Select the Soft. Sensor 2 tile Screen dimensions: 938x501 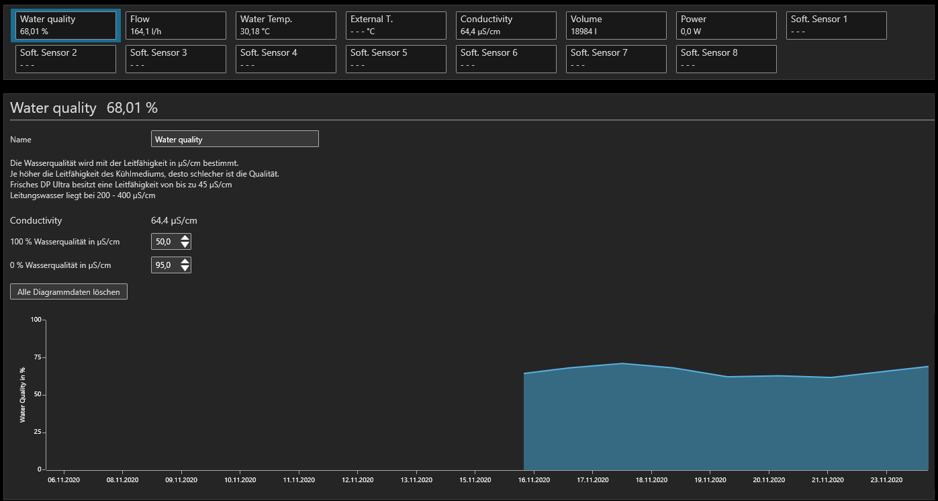coord(66,59)
